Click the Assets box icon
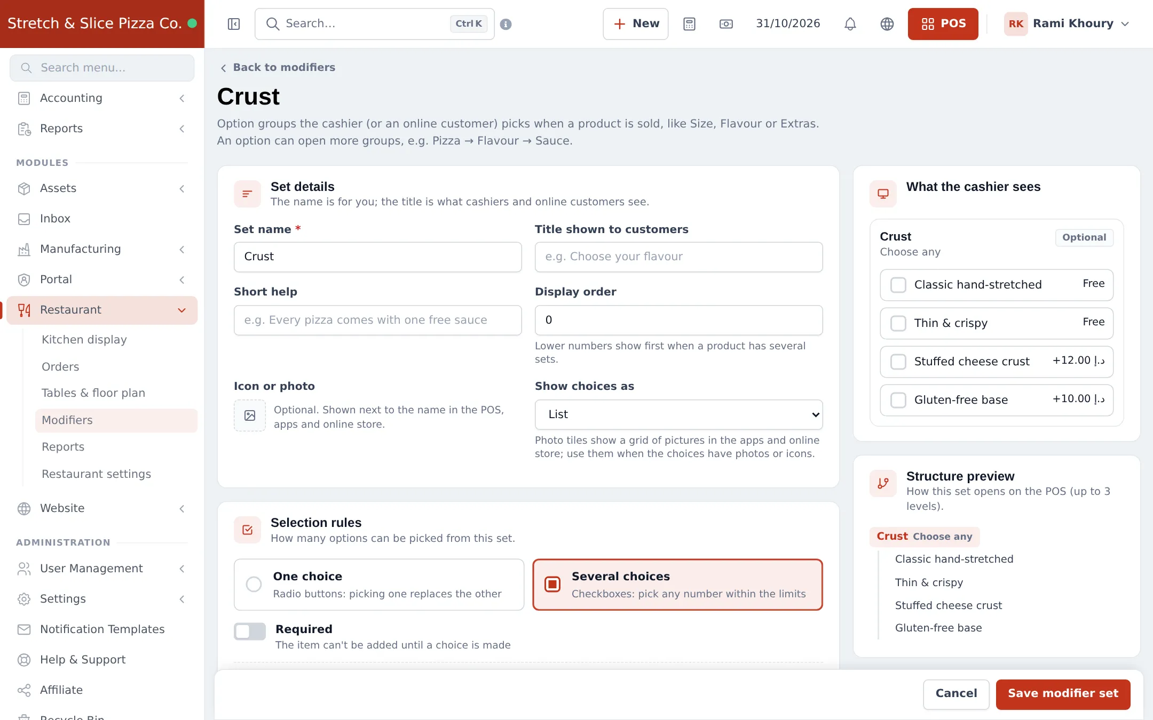The width and height of the screenshot is (1153, 720). tap(24, 188)
